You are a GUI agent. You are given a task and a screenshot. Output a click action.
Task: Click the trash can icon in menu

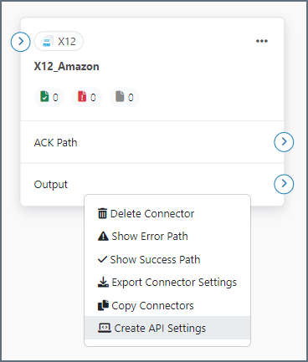pyautogui.click(x=102, y=214)
